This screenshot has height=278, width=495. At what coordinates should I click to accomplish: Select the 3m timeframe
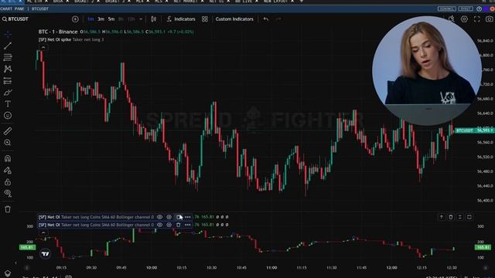pos(101,19)
